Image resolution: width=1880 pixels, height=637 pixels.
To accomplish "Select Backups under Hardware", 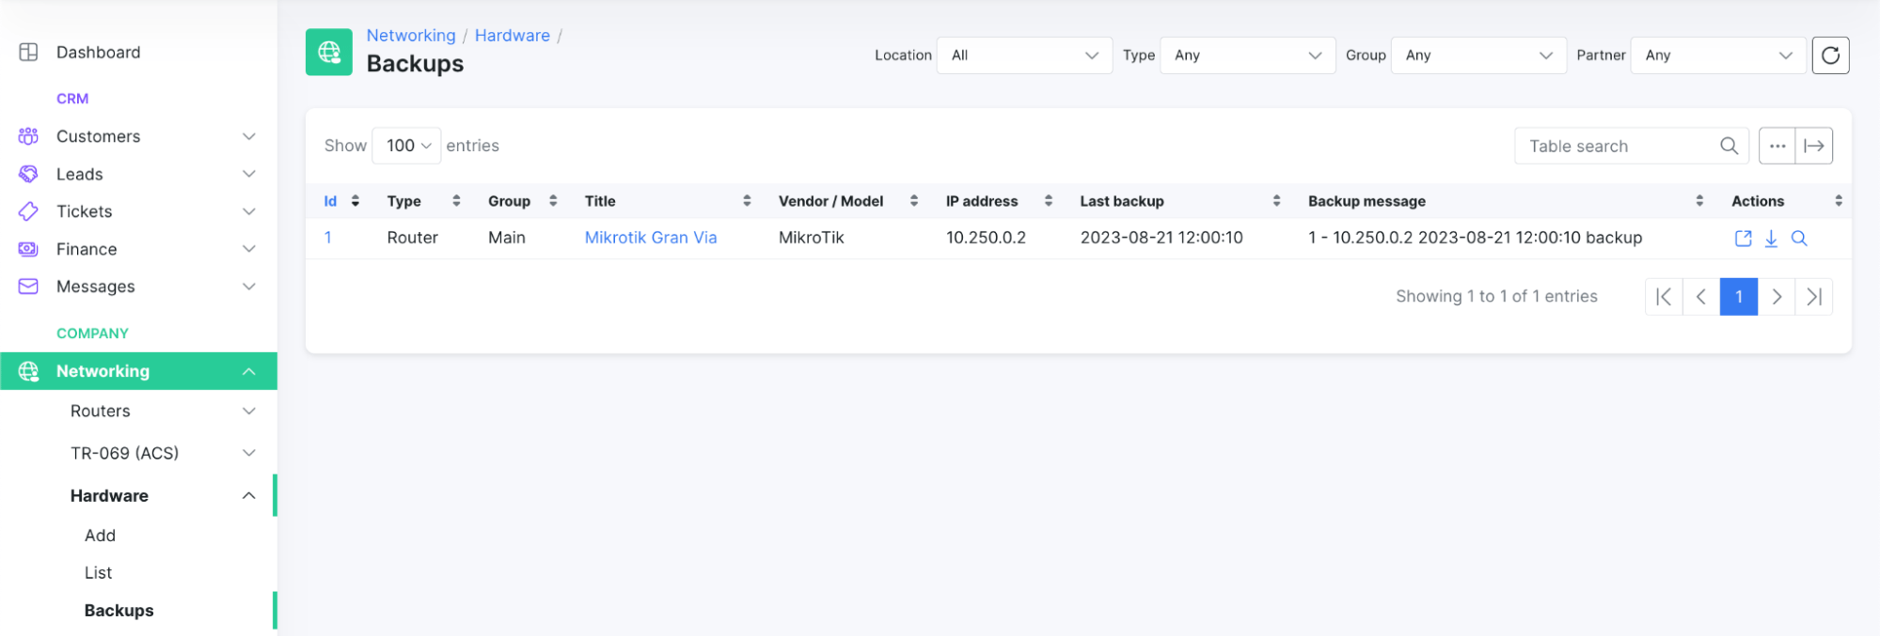I will tap(118, 611).
